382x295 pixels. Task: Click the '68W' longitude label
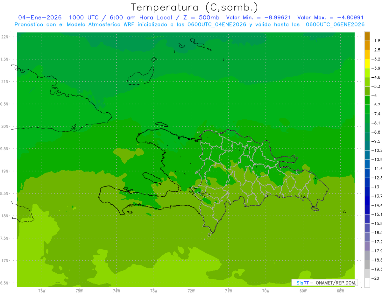(x=340, y=291)
